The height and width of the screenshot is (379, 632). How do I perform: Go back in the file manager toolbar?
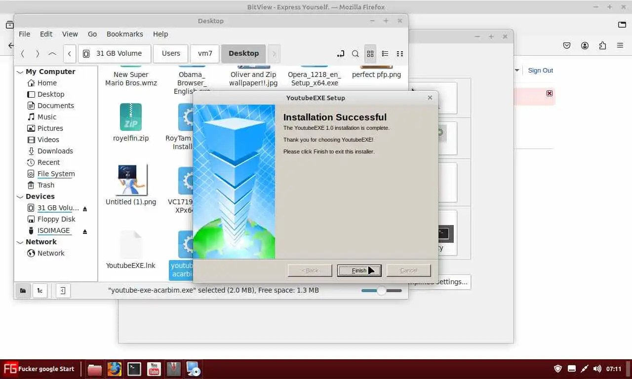[x=23, y=54]
